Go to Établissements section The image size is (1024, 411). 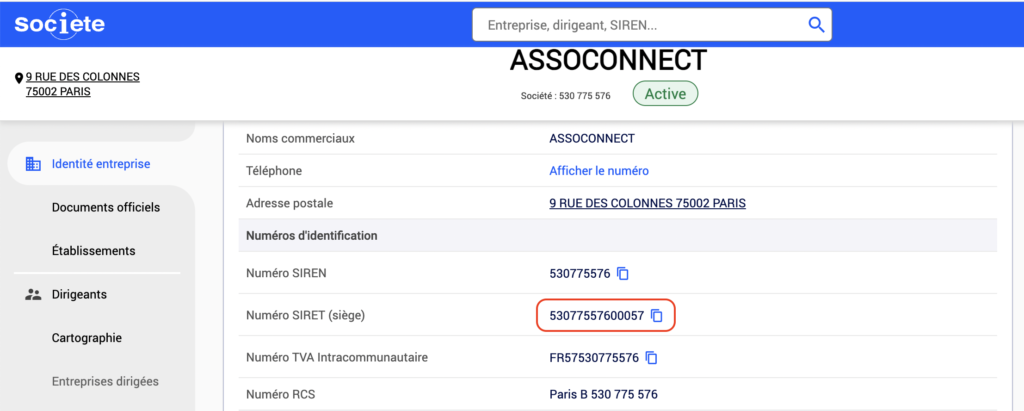[x=93, y=251]
